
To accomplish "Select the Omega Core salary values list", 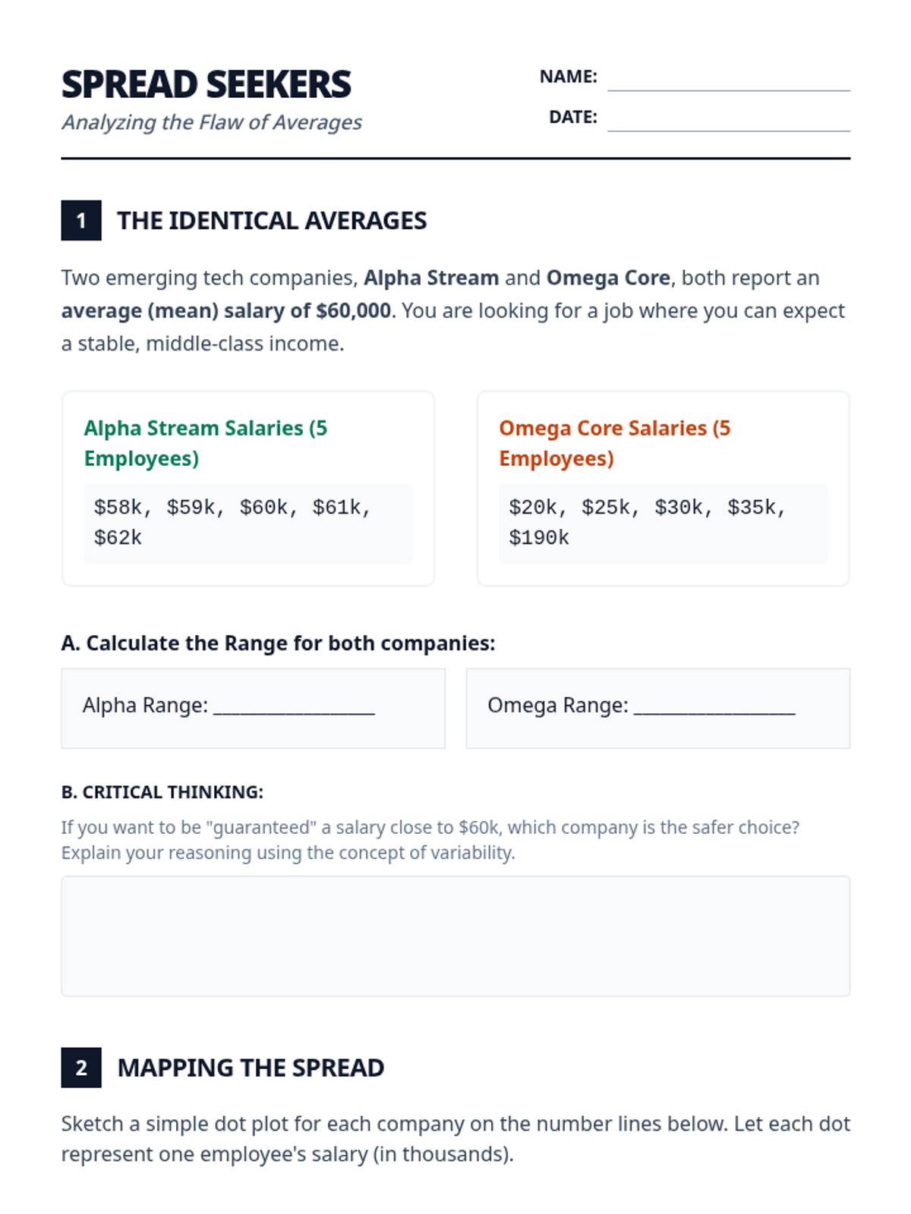I will click(647, 523).
